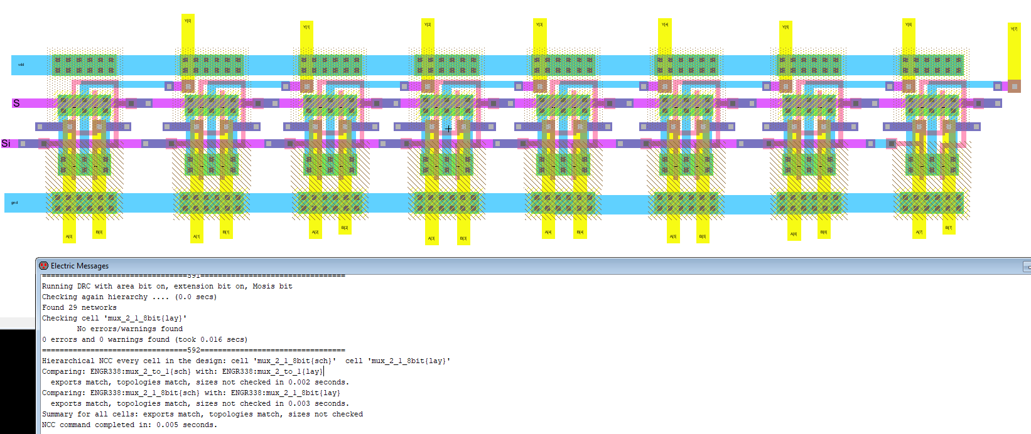Select the gnd export label

click(14, 203)
